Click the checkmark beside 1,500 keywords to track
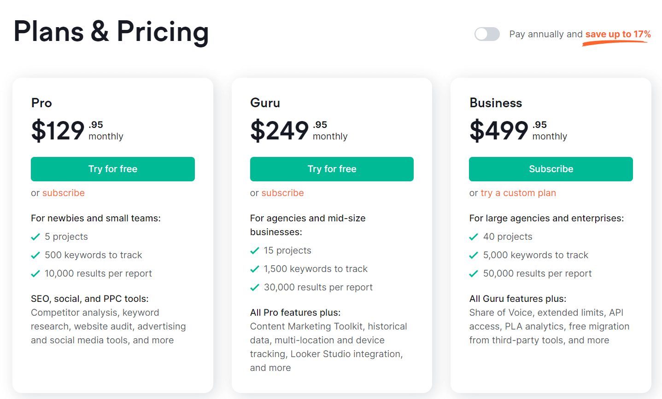662x399 pixels. click(x=254, y=269)
